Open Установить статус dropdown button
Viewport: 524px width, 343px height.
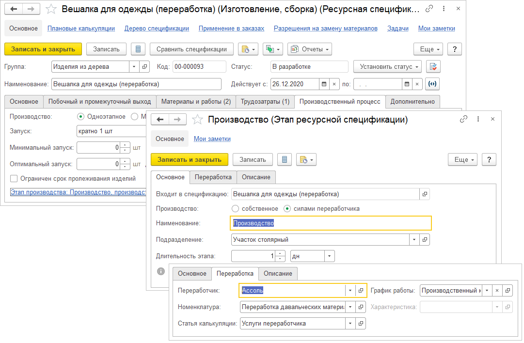(387, 67)
